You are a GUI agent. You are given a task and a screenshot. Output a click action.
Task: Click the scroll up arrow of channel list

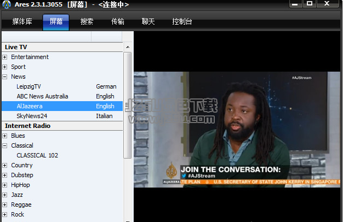click(x=128, y=47)
